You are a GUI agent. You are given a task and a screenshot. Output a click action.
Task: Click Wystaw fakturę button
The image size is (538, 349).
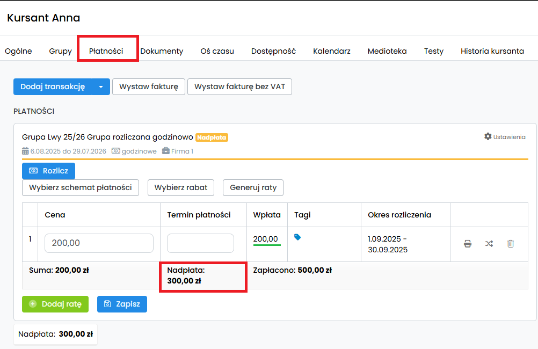coord(149,87)
